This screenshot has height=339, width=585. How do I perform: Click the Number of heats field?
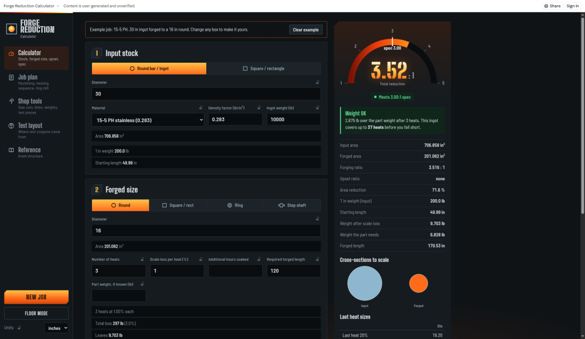tap(119, 271)
